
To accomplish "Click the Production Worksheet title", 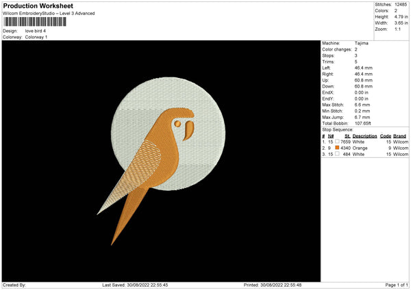I will tap(38, 6).
